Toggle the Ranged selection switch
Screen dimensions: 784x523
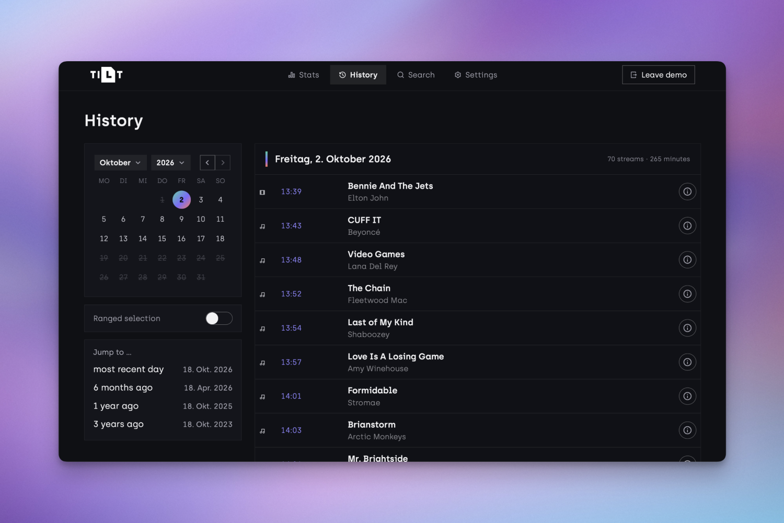click(219, 319)
